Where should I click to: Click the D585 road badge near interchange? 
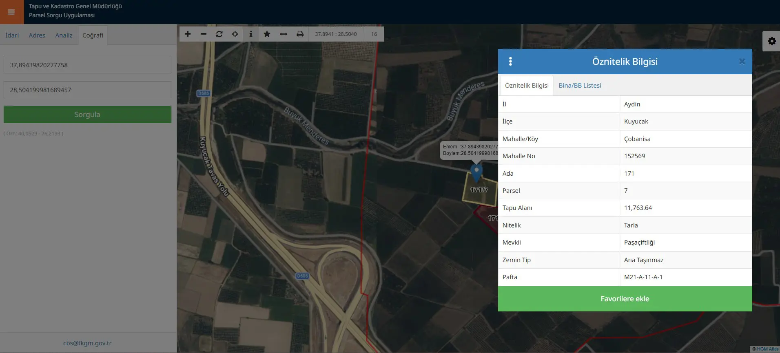coord(302,276)
